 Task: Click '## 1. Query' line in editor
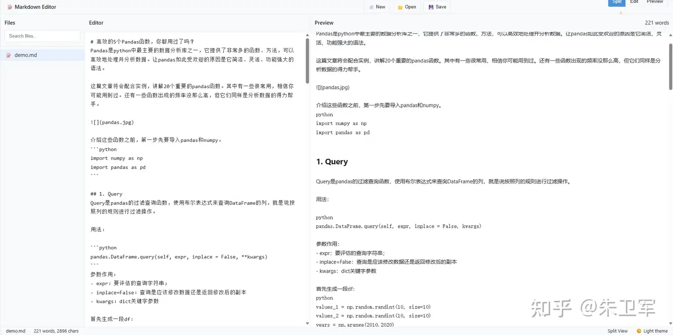(x=106, y=194)
